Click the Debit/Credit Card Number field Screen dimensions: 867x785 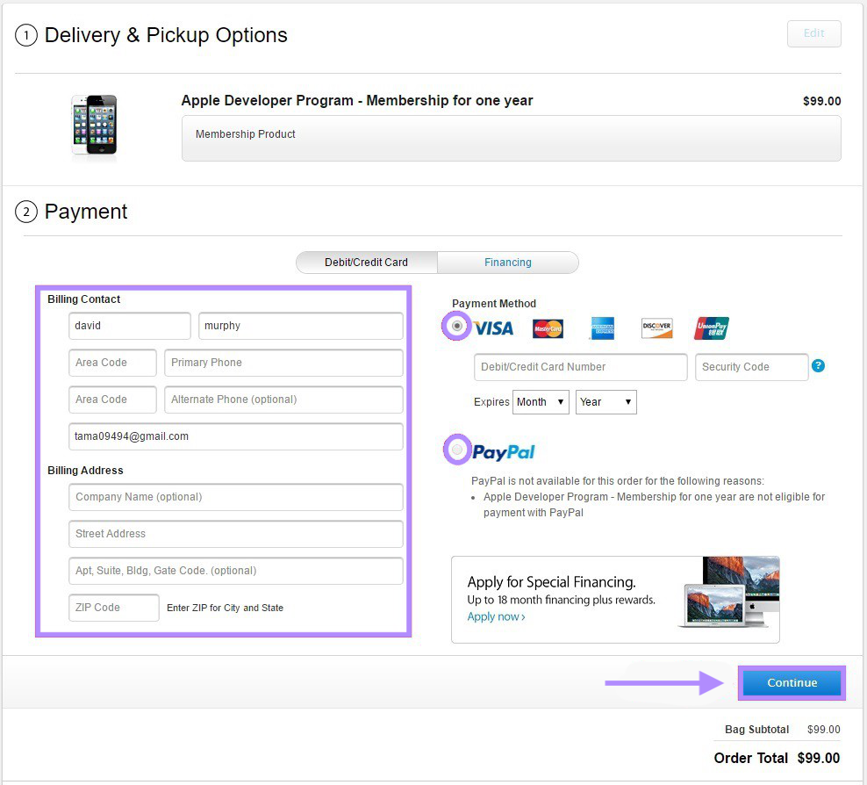(x=580, y=367)
